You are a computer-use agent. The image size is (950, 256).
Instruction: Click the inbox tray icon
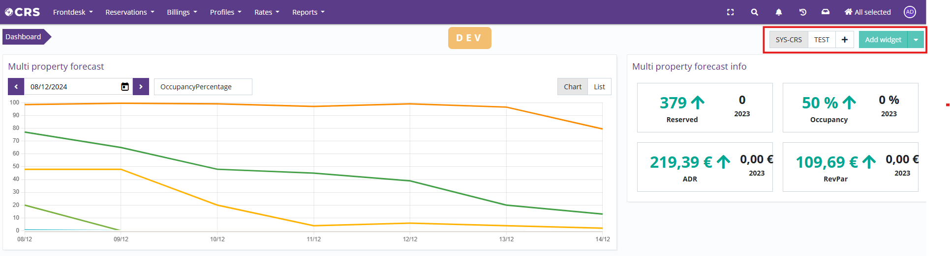[x=826, y=12]
